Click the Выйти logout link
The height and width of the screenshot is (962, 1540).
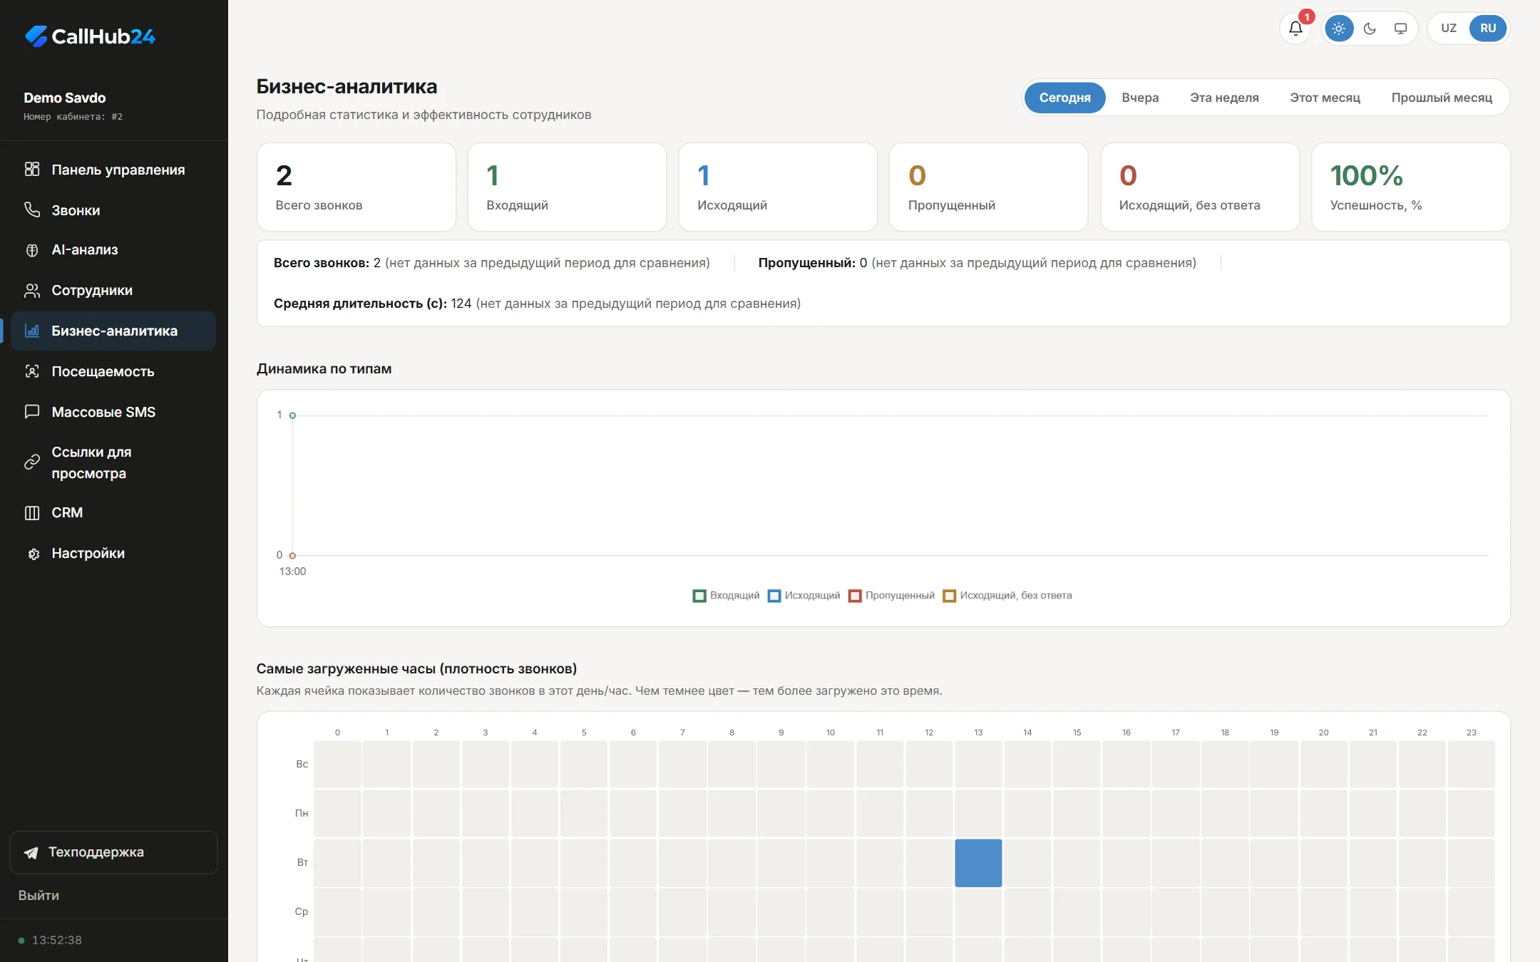click(x=38, y=896)
